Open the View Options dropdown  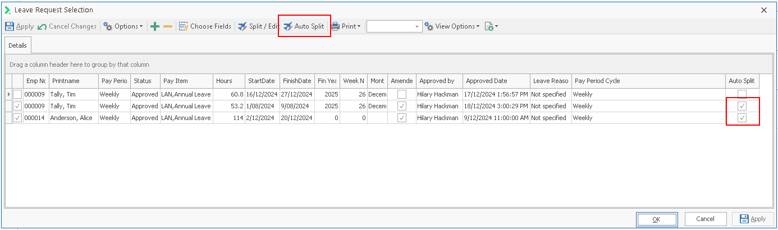click(452, 26)
